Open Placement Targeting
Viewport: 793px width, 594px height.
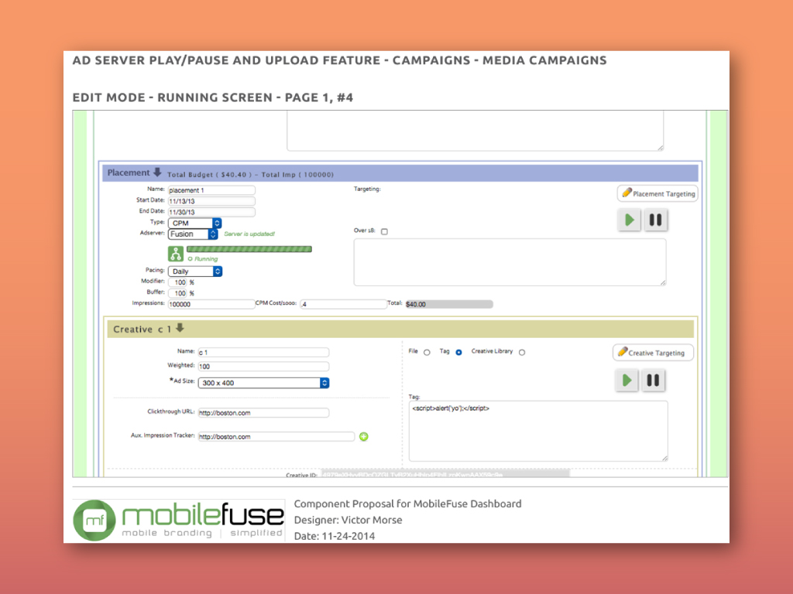click(x=657, y=193)
